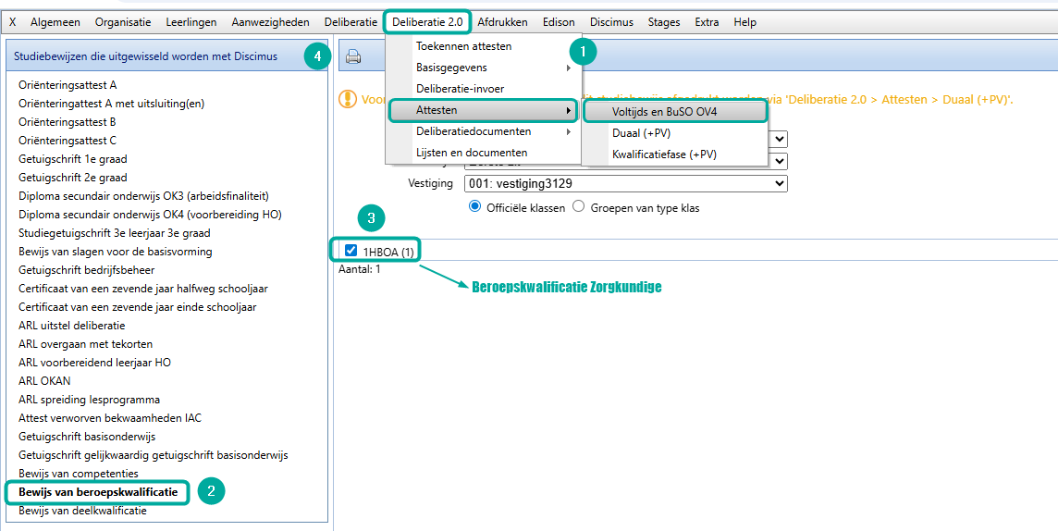The width and height of the screenshot is (1058, 531).
Task: Expand the Basisgegevens submenu arrow
Action: coord(568,68)
